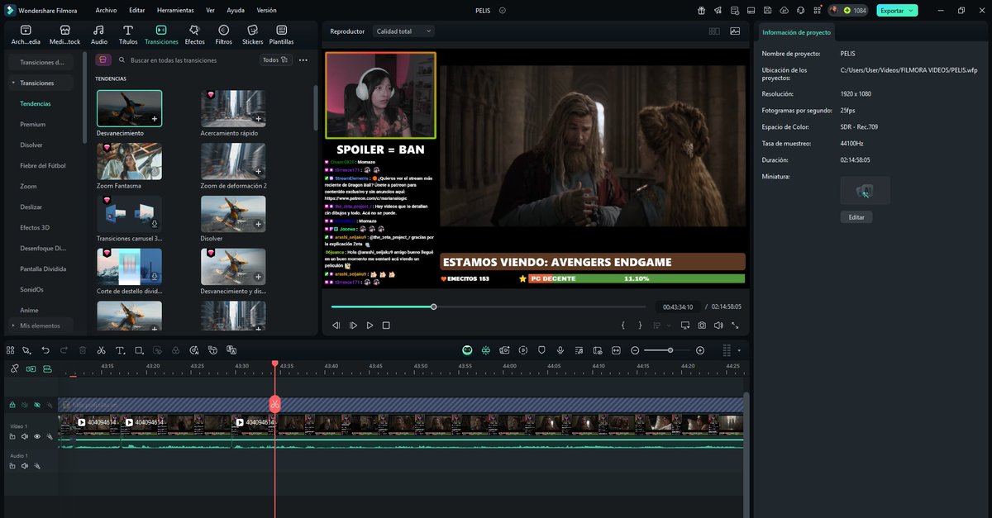Select the split scissors tool in timeline toolbar
This screenshot has width=992, height=518.
pyautogui.click(x=101, y=350)
